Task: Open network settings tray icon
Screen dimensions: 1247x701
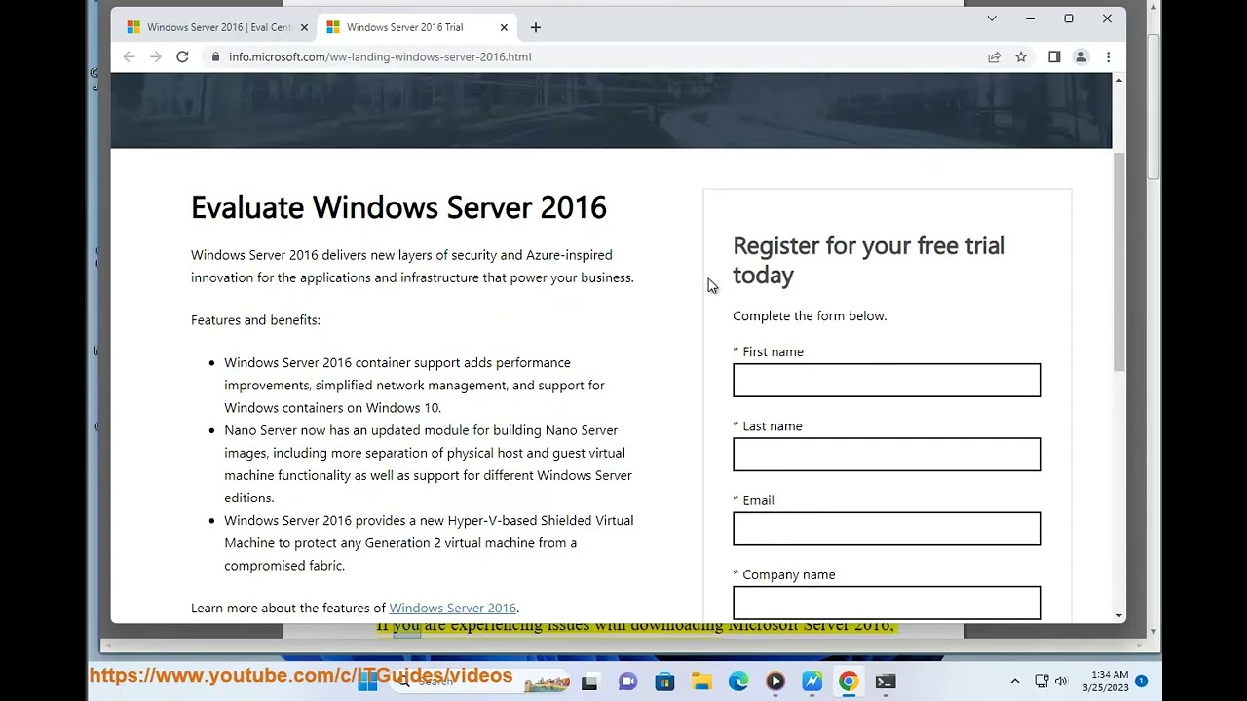Action: [x=1041, y=682]
